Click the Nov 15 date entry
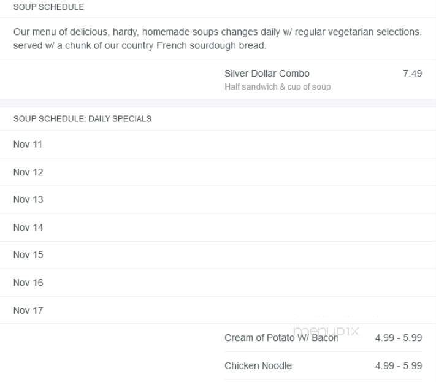The height and width of the screenshot is (382, 436). point(28,255)
